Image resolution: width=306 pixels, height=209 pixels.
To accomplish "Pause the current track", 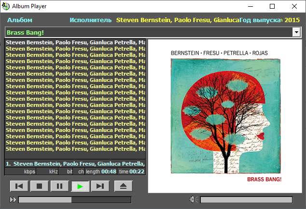I will 60,186.
